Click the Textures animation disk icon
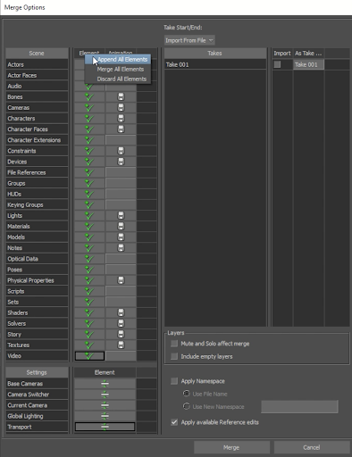 (121, 345)
